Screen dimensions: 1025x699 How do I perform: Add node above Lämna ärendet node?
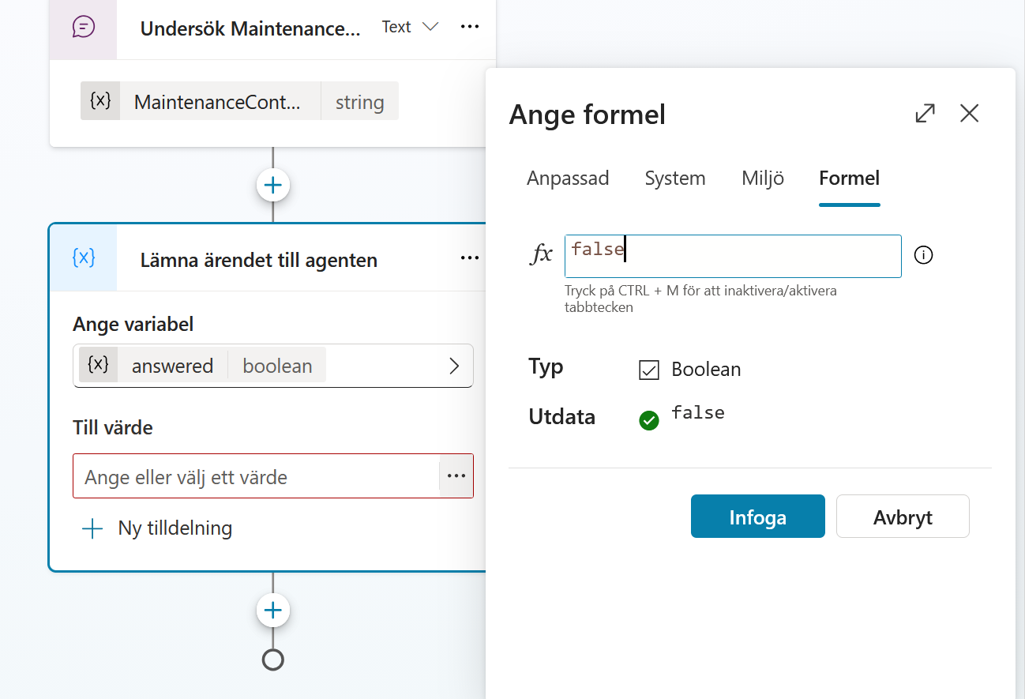click(x=273, y=186)
